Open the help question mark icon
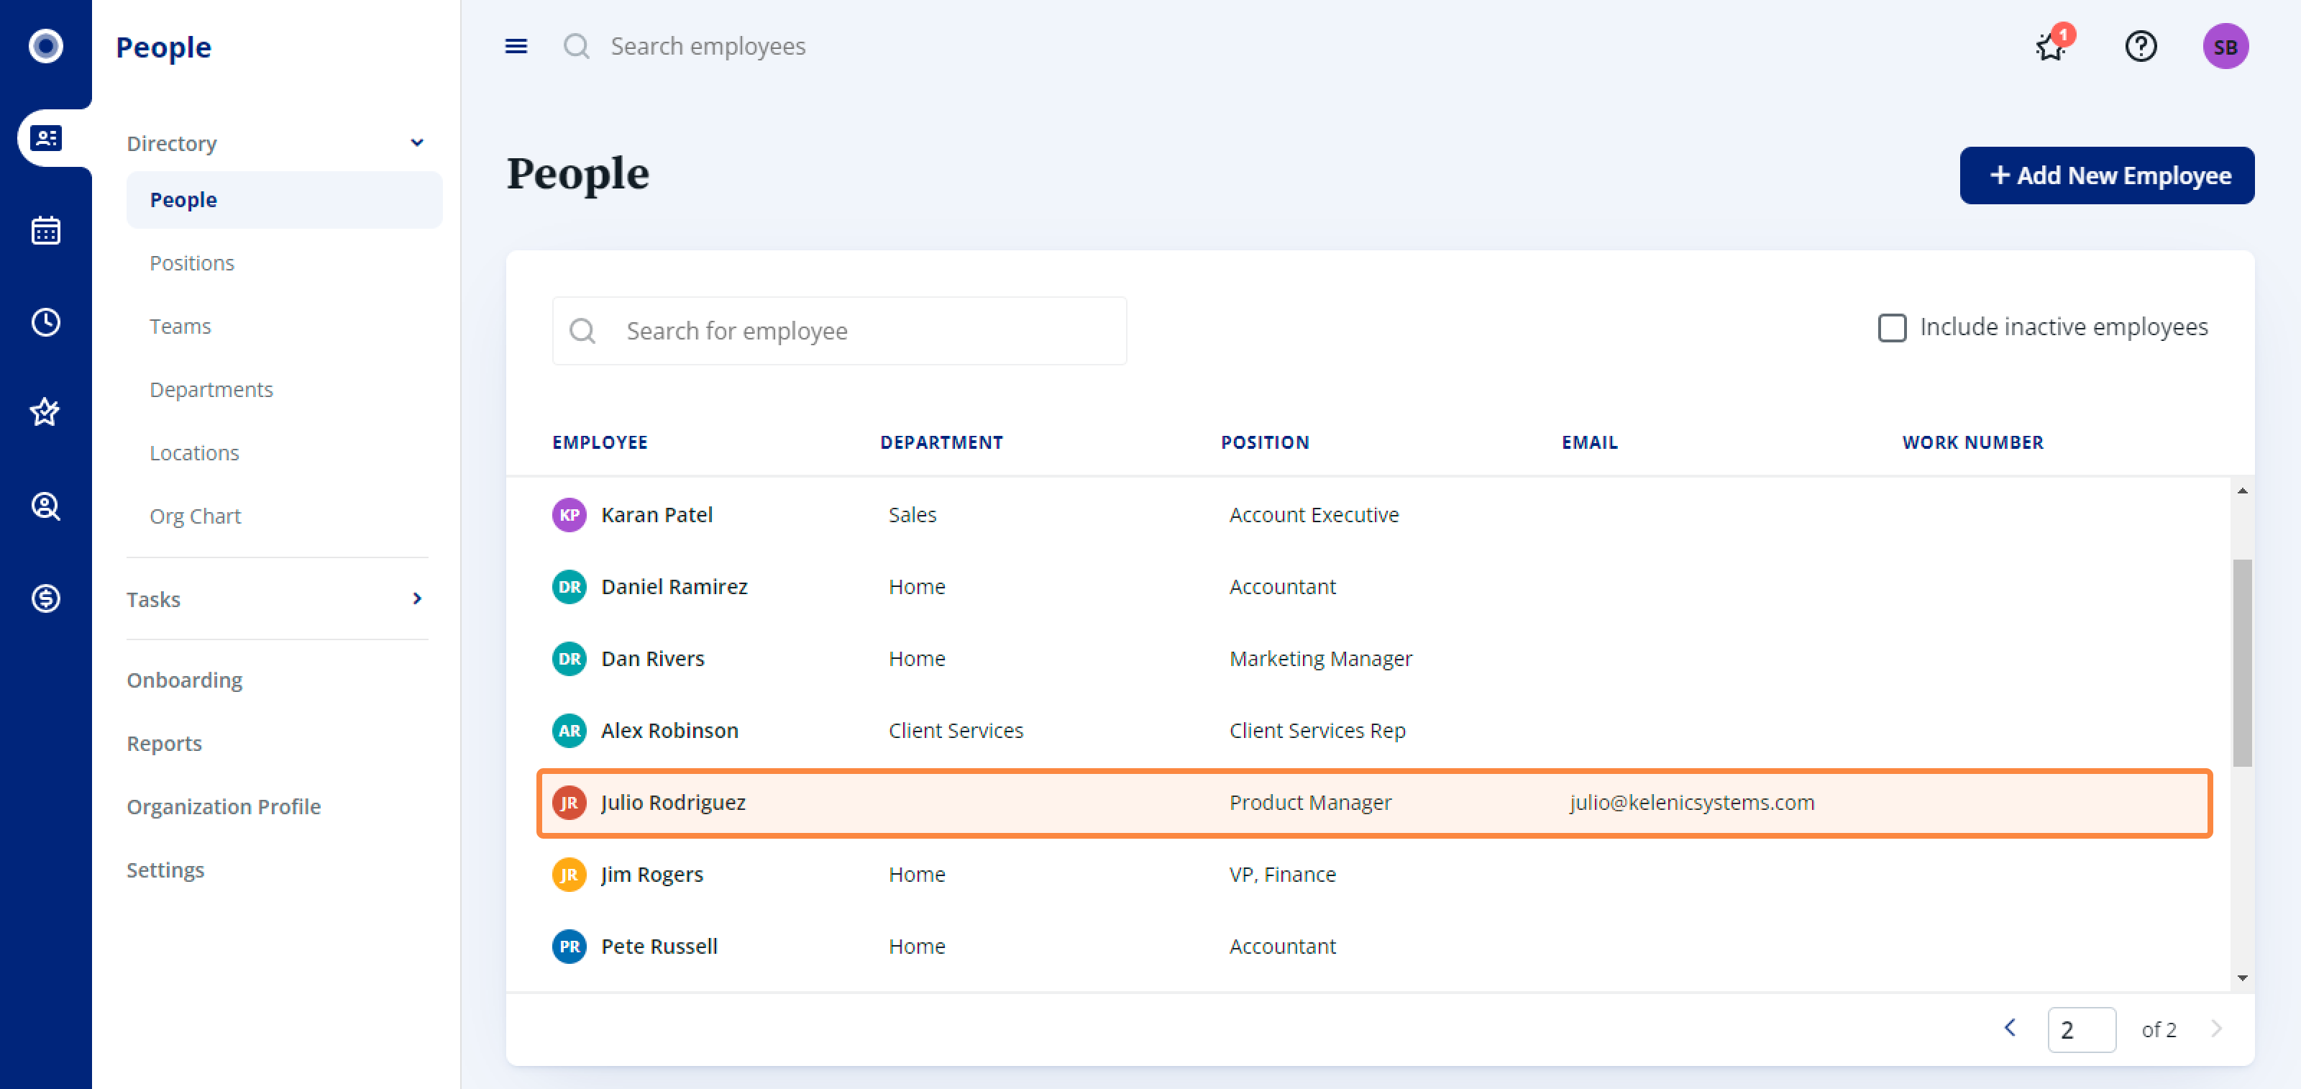 point(2140,45)
